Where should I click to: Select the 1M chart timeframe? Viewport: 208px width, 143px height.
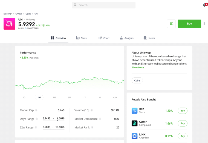coord(54,97)
